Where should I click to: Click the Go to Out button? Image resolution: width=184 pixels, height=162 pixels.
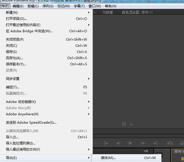click(155, 143)
